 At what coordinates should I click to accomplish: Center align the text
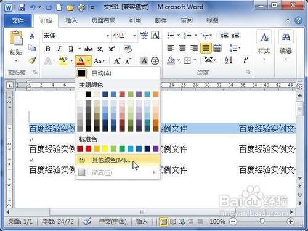[182, 48]
